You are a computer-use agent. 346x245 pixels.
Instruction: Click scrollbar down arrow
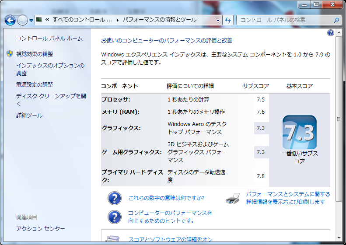339,238
